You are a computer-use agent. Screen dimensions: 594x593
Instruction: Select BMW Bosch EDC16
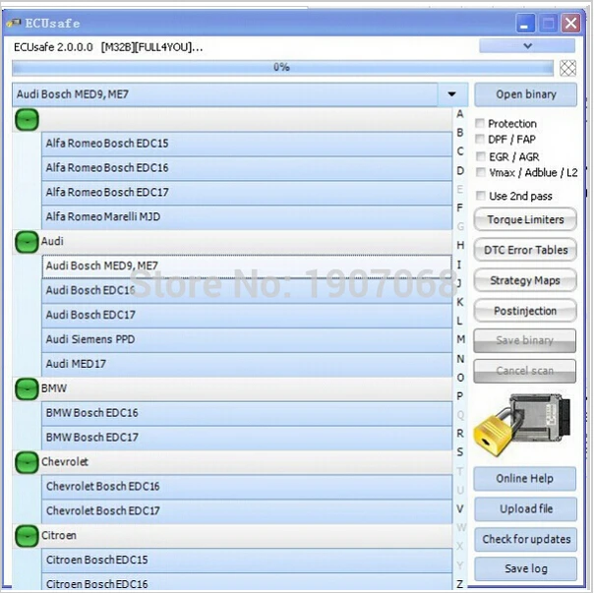pos(247,413)
